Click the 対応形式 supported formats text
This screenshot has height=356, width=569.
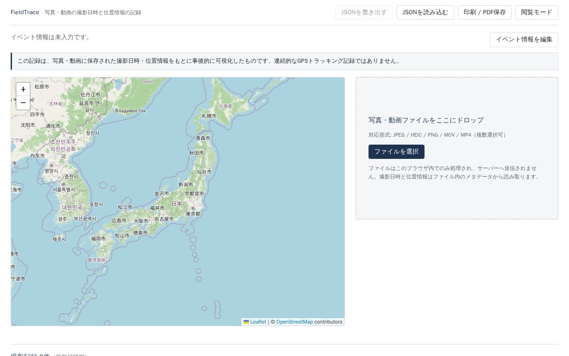point(438,135)
